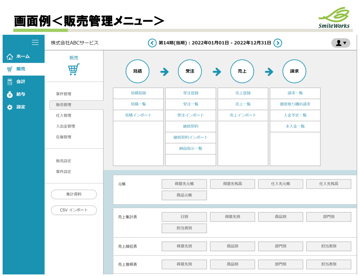The width and height of the screenshot is (361, 276).
Task: Open the user account dropdown
Action: 340,43
